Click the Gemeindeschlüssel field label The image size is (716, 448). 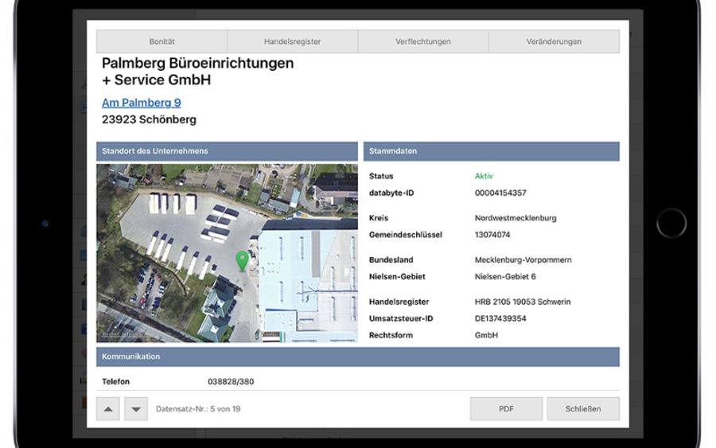406,235
